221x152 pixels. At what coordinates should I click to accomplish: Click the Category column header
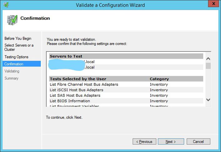click(x=159, y=79)
